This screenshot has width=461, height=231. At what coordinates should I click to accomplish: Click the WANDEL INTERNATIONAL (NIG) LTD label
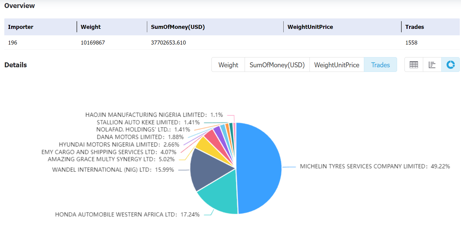(x=113, y=169)
